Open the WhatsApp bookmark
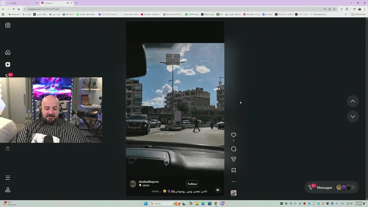 [x=192, y=14]
